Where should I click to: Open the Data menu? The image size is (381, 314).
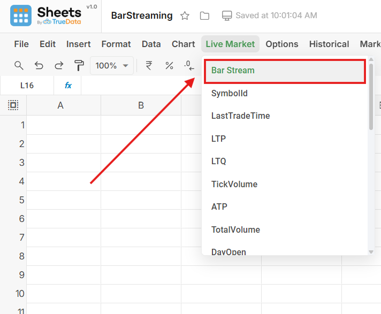151,44
